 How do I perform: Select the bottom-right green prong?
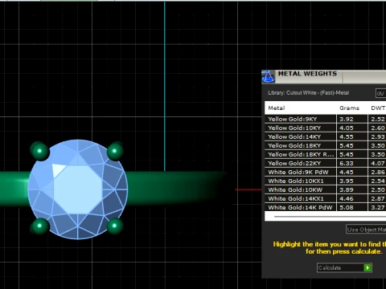pyautogui.click(x=115, y=226)
